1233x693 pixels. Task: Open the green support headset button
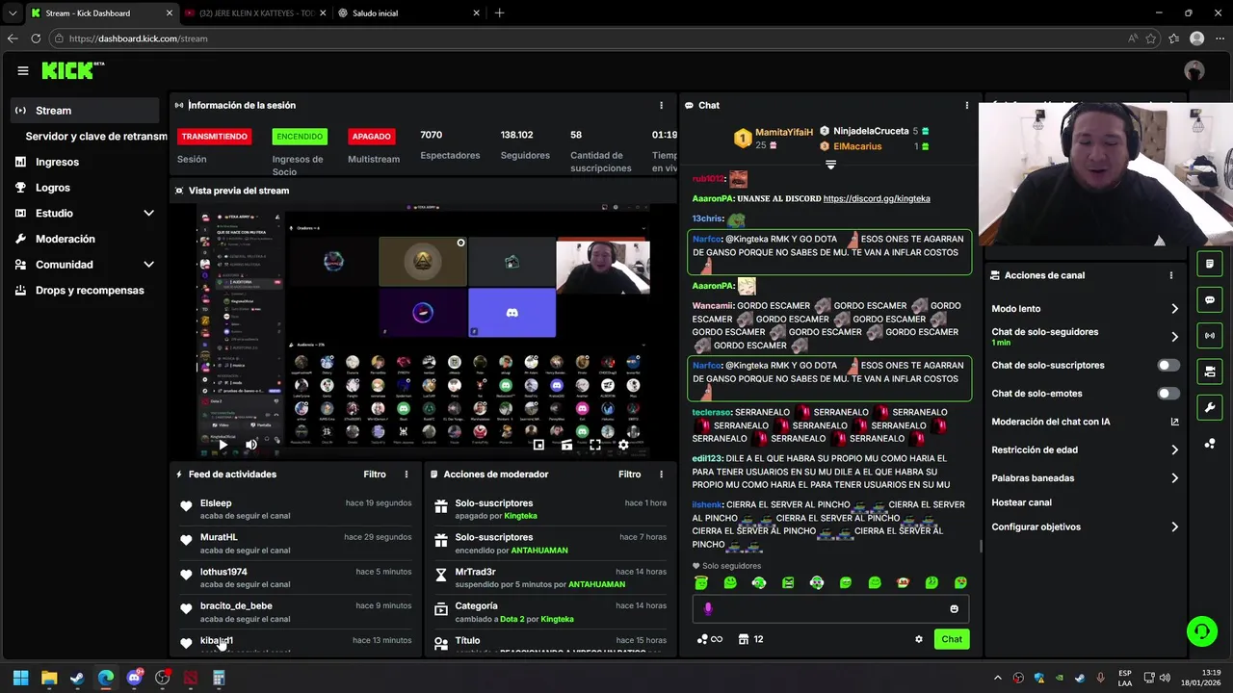tap(1201, 631)
